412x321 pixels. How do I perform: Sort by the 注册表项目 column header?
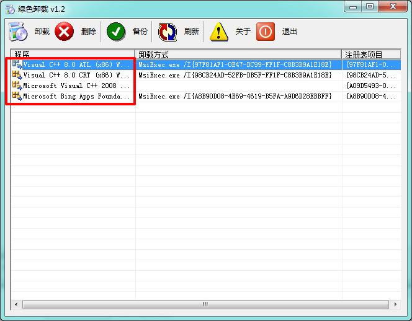point(371,55)
